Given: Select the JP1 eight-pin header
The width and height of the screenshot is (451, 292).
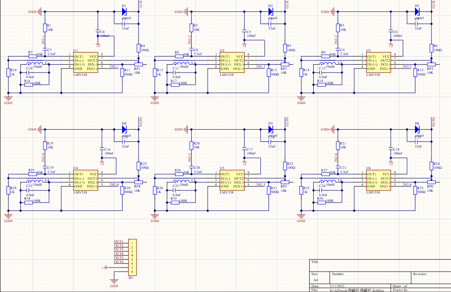Looking at the screenshot, I should pos(133,258).
